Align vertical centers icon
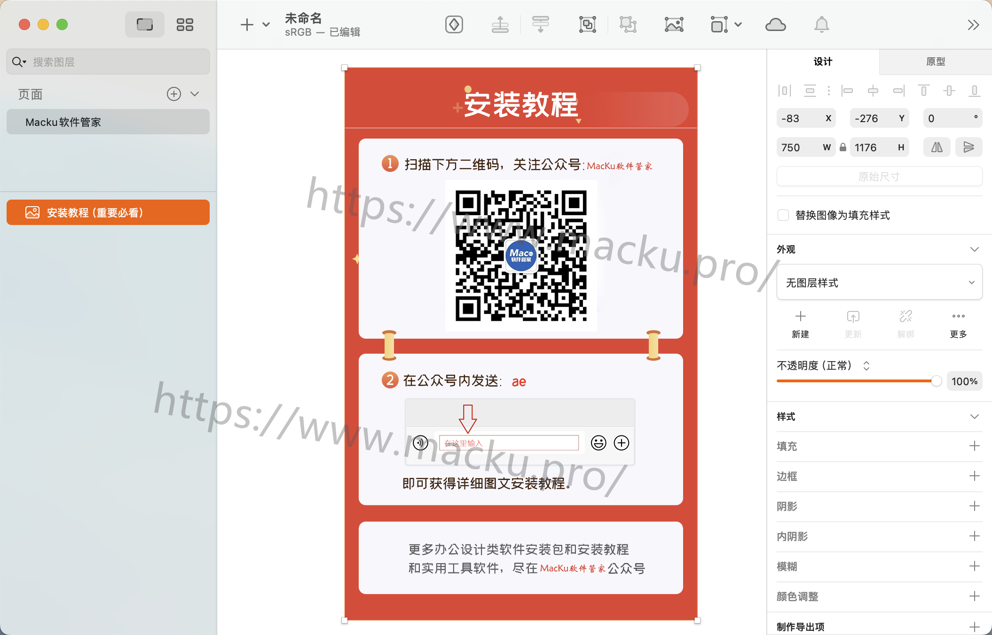Viewport: 992px width, 635px height. [949, 90]
